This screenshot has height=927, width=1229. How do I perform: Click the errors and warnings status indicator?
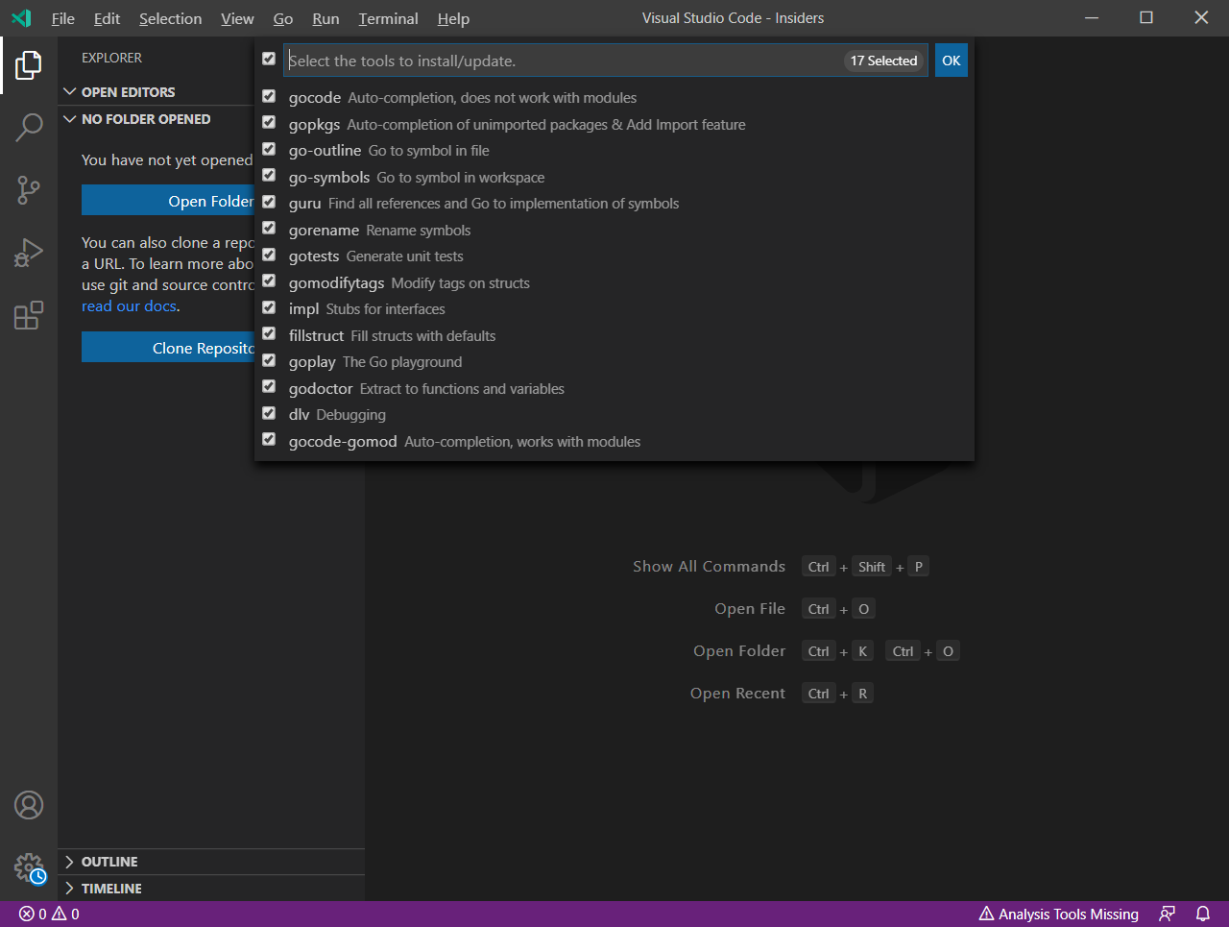pyautogui.click(x=49, y=915)
